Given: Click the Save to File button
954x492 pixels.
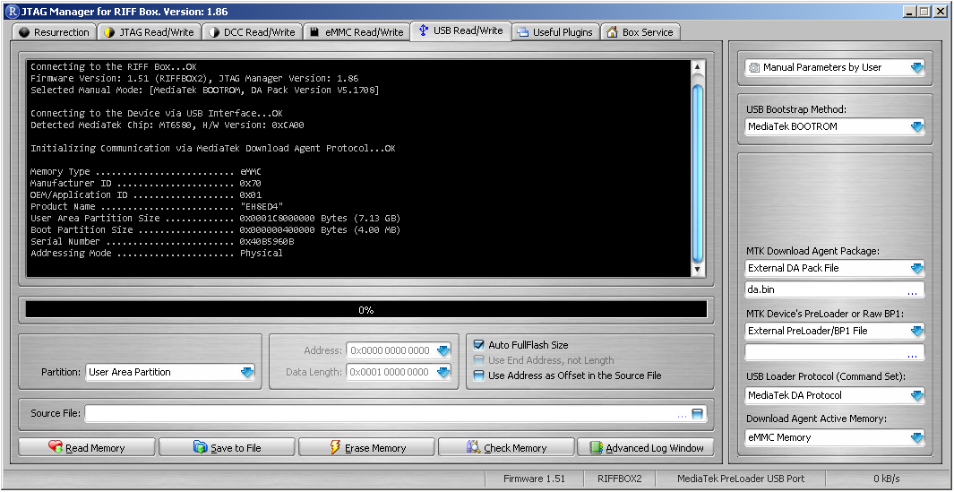Looking at the screenshot, I should pos(227,447).
